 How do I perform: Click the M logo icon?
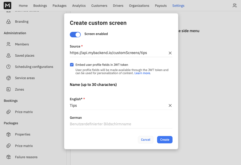coord(7,5)
